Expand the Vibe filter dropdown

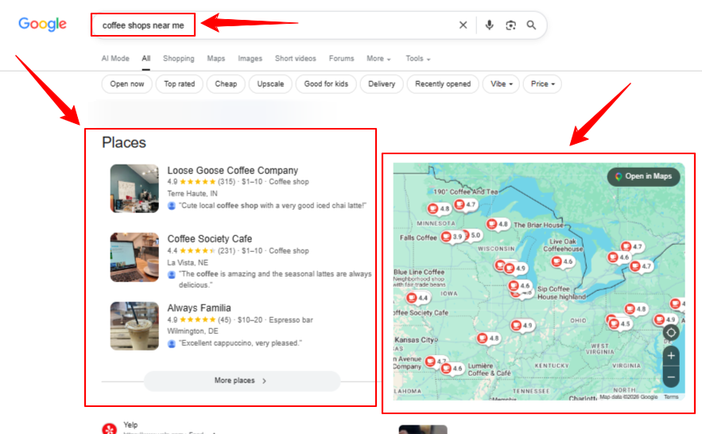(x=501, y=84)
